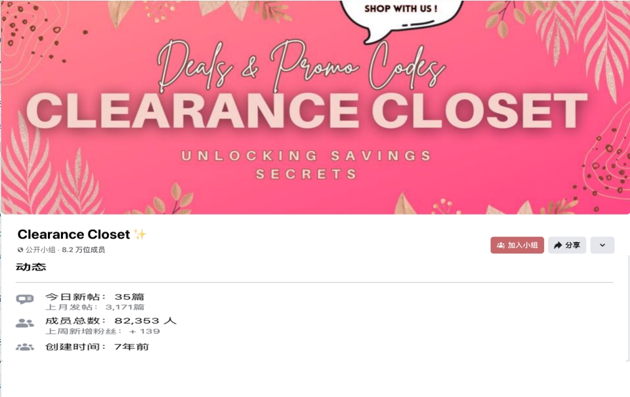Click the 分享 share button
Image resolution: width=630 pixels, height=397 pixels.
click(567, 245)
